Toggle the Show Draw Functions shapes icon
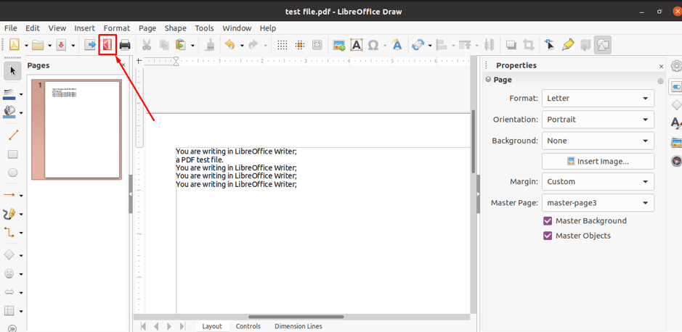682x332 pixels. [603, 45]
